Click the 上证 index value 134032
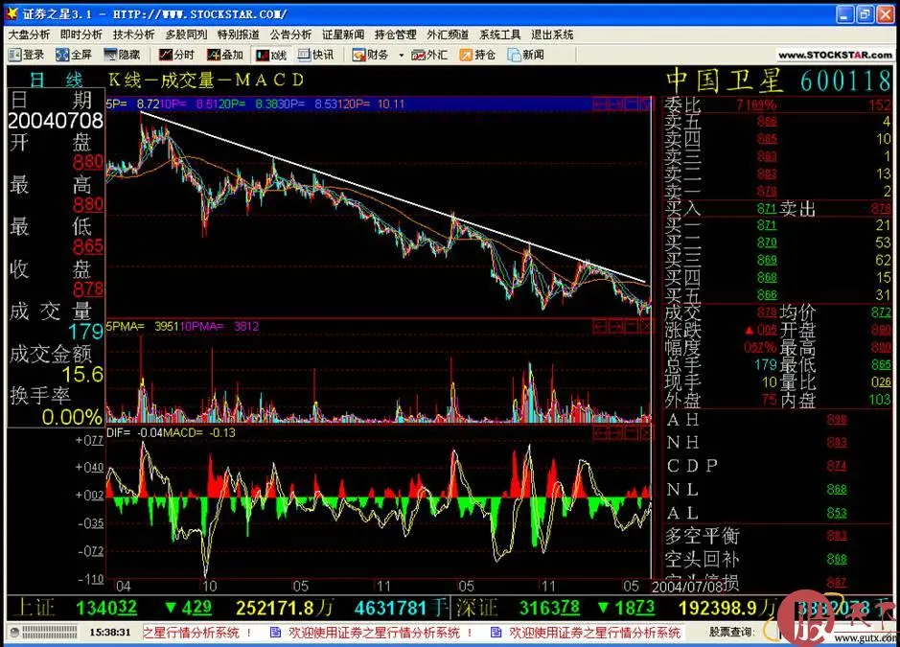The width and height of the screenshot is (900, 647). point(106,608)
